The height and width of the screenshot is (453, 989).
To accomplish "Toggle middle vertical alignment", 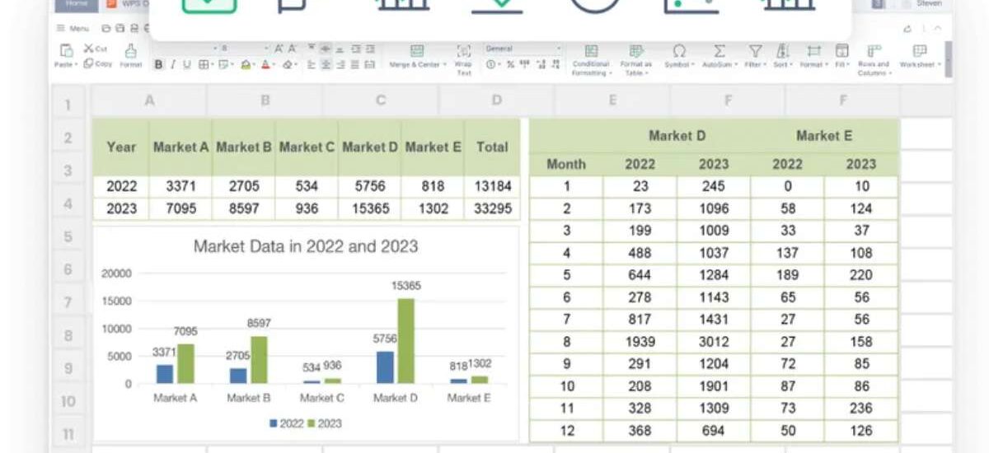I will pyautogui.click(x=326, y=49).
